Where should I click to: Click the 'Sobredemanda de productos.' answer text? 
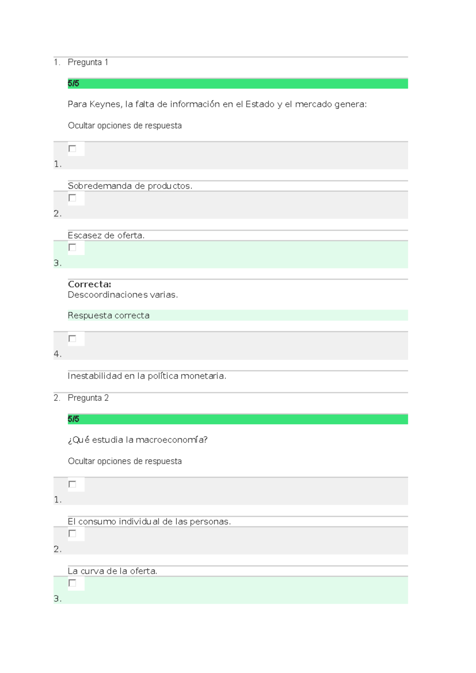(130, 186)
